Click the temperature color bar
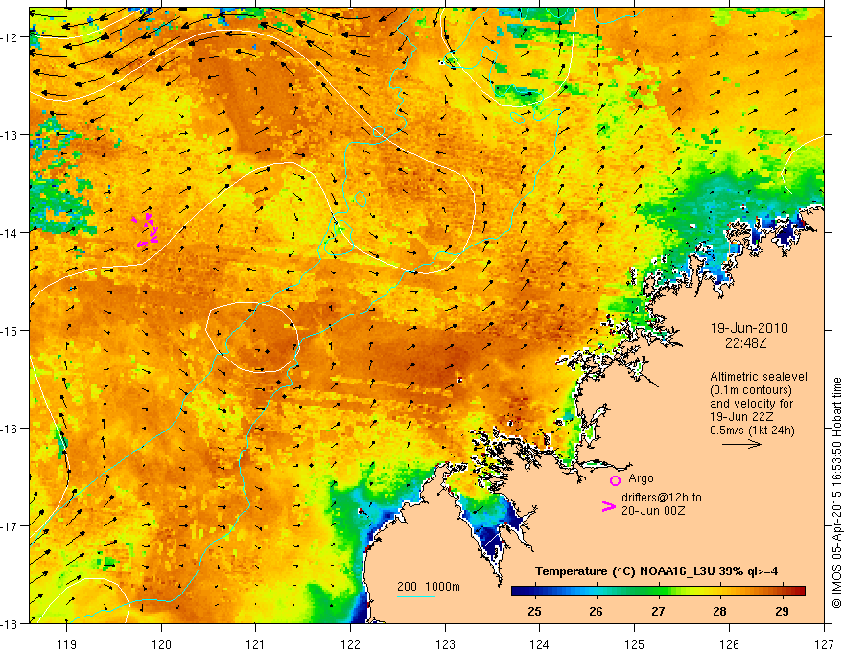The image size is (844, 652). click(x=658, y=591)
